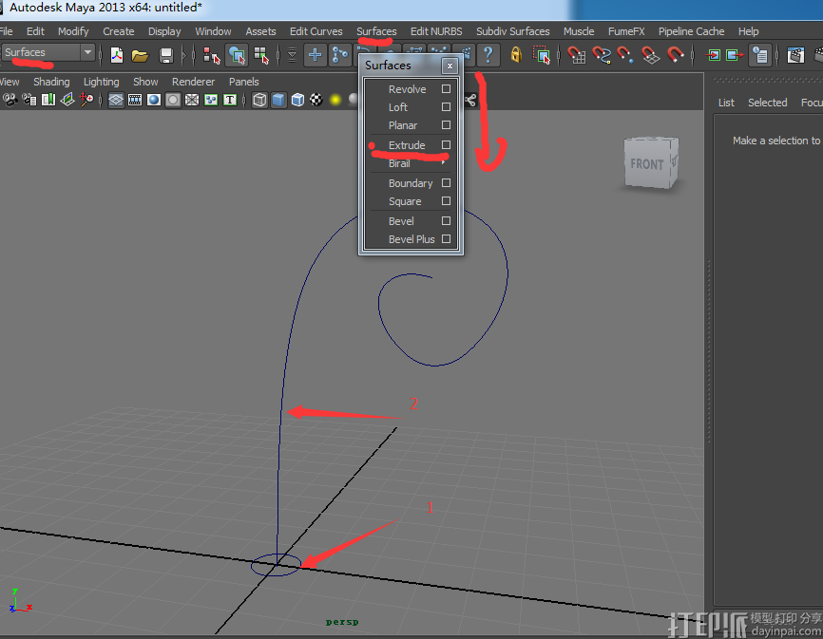Enable textured checker sphere display
Image resolution: width=823 pixels, height=639 pixels.
tap(316, 100)
